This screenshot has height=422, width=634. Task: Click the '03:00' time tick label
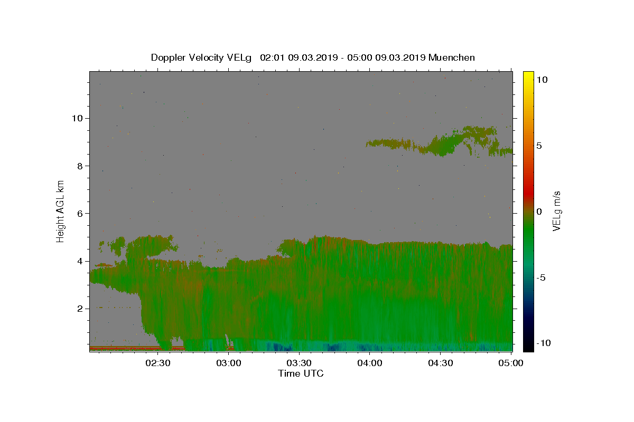click(229, 363)
